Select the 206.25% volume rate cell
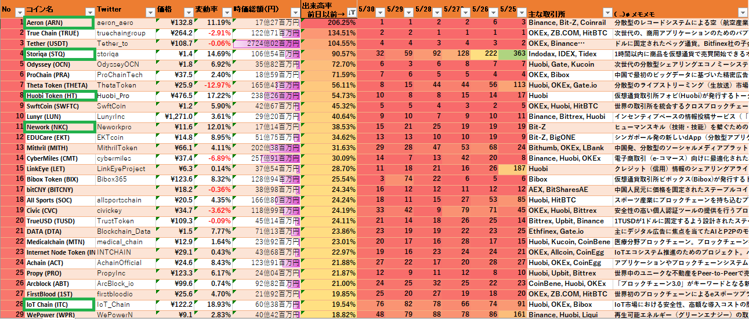Image resolution: width=749 pixels, height=319 pixels. (328, 23)
